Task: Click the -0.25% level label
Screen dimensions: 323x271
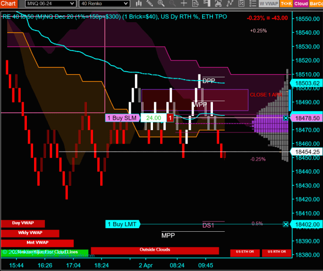Action: pyautogui.click(x=258, y=160)
